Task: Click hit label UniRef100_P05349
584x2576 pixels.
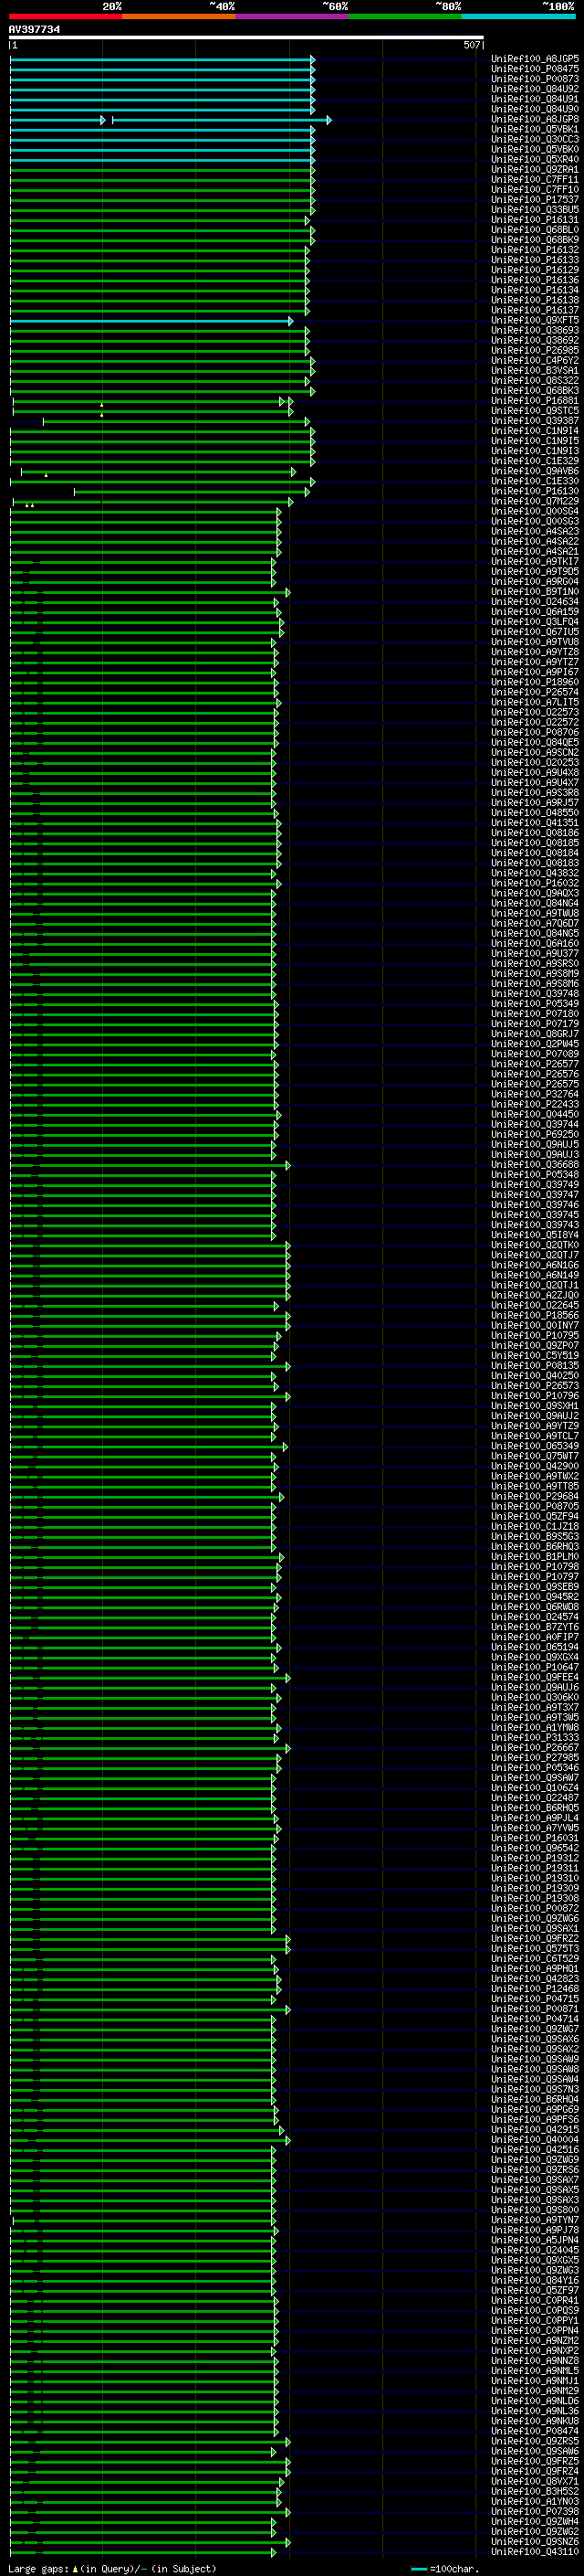Action: coord(534,1003)
